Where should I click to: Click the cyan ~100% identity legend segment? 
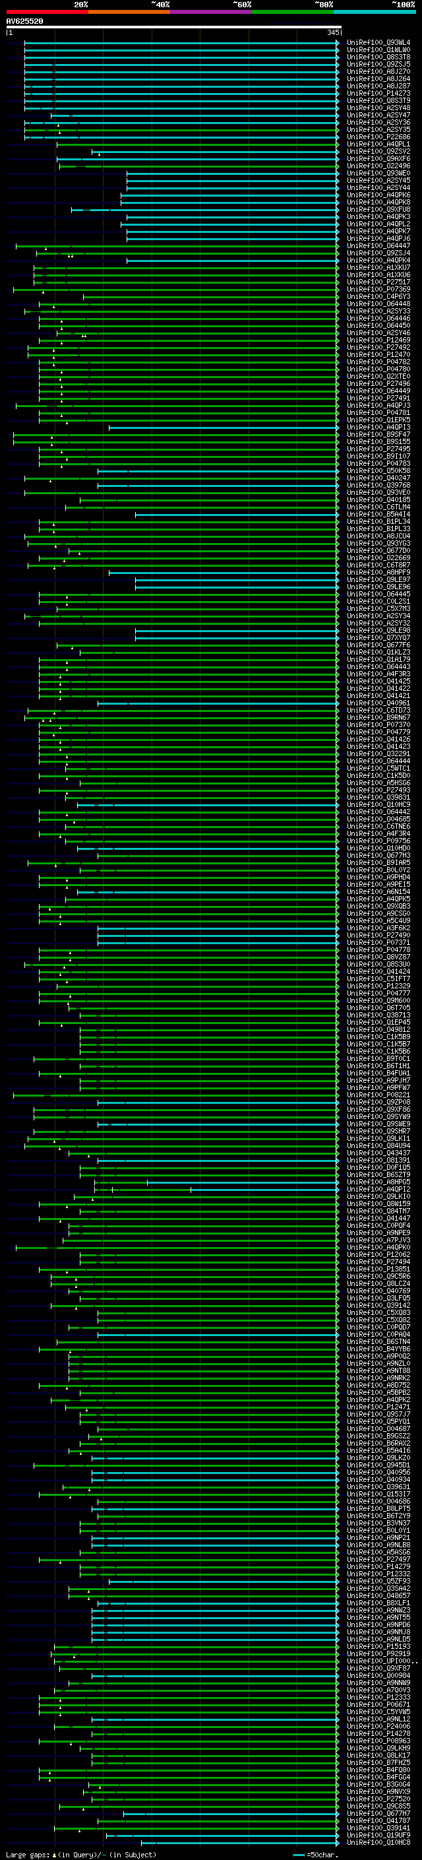click(x=375, y=12)
